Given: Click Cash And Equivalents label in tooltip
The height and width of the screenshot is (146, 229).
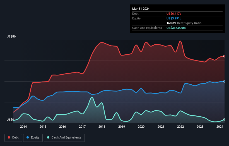Looking at the screenshot, I should point(147,28).
